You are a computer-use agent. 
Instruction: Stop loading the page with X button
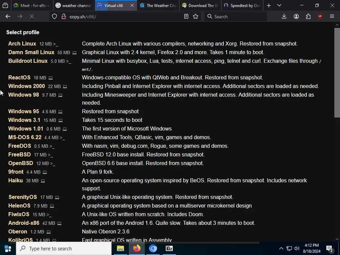(x=32, y=17)
